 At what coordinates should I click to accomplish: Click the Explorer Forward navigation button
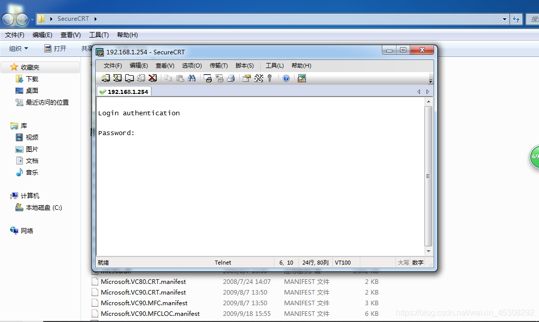click(22, 19)
